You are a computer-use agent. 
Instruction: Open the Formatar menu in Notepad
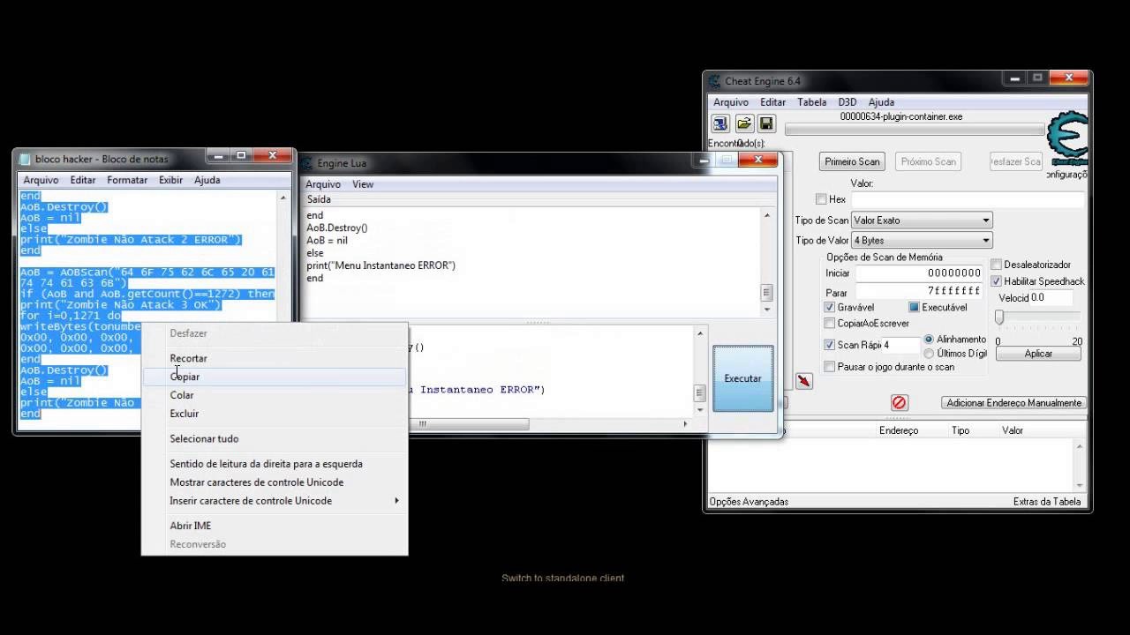(x=127, y=180)
